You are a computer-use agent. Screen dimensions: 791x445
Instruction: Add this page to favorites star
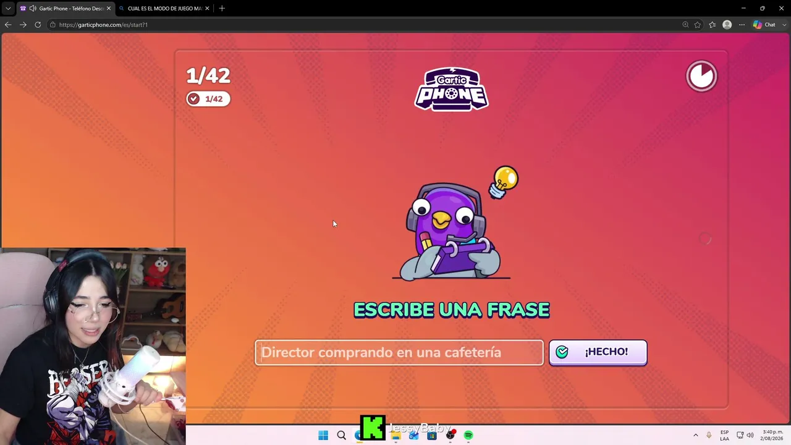pos(698,25)
